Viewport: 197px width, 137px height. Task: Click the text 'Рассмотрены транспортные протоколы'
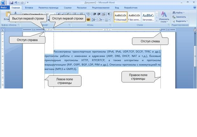80,52
